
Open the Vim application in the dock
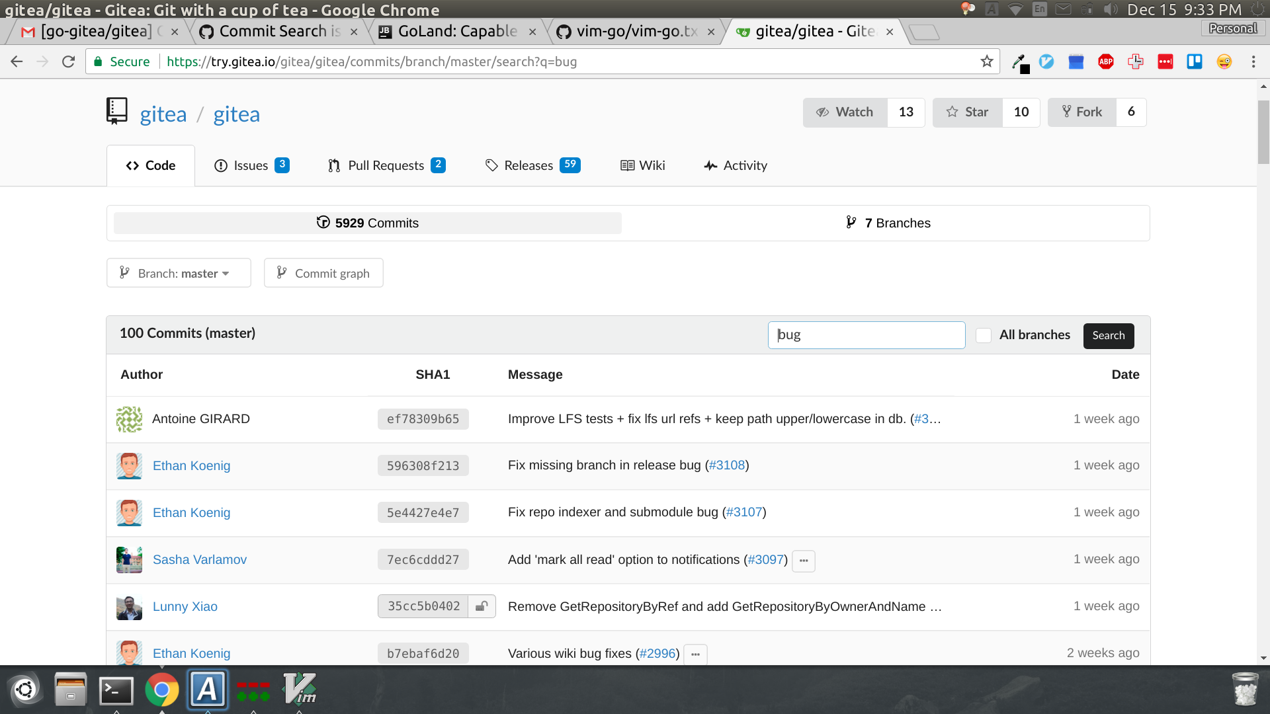click(x=299, y=690)
